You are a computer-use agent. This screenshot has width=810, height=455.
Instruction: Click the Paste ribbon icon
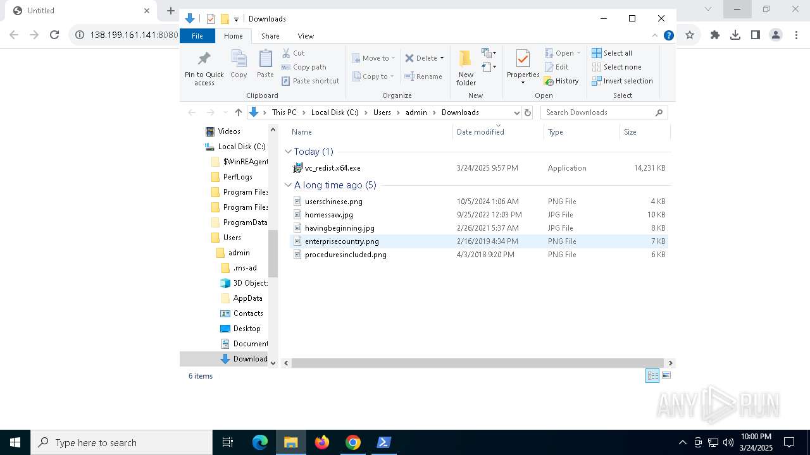[265, 64]
